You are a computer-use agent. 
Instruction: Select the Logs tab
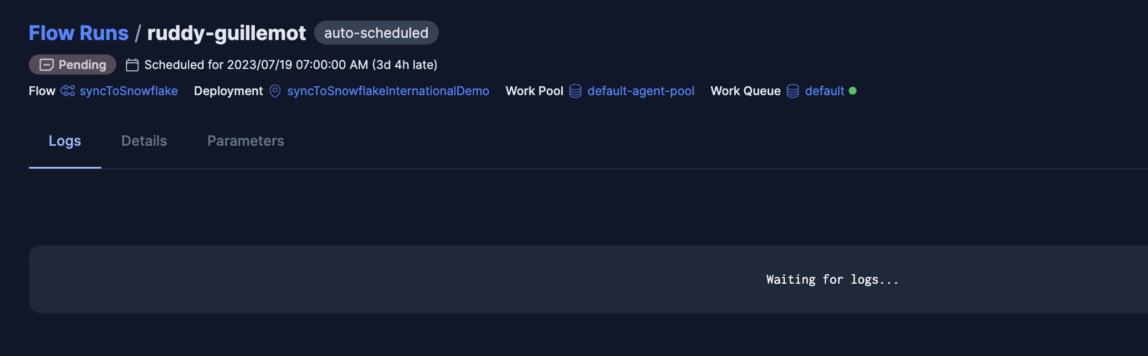pos(65,141)
